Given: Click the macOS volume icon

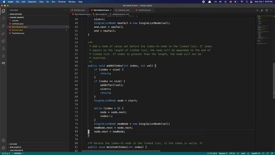Looking at the screenshot, I should pos(220,2).
